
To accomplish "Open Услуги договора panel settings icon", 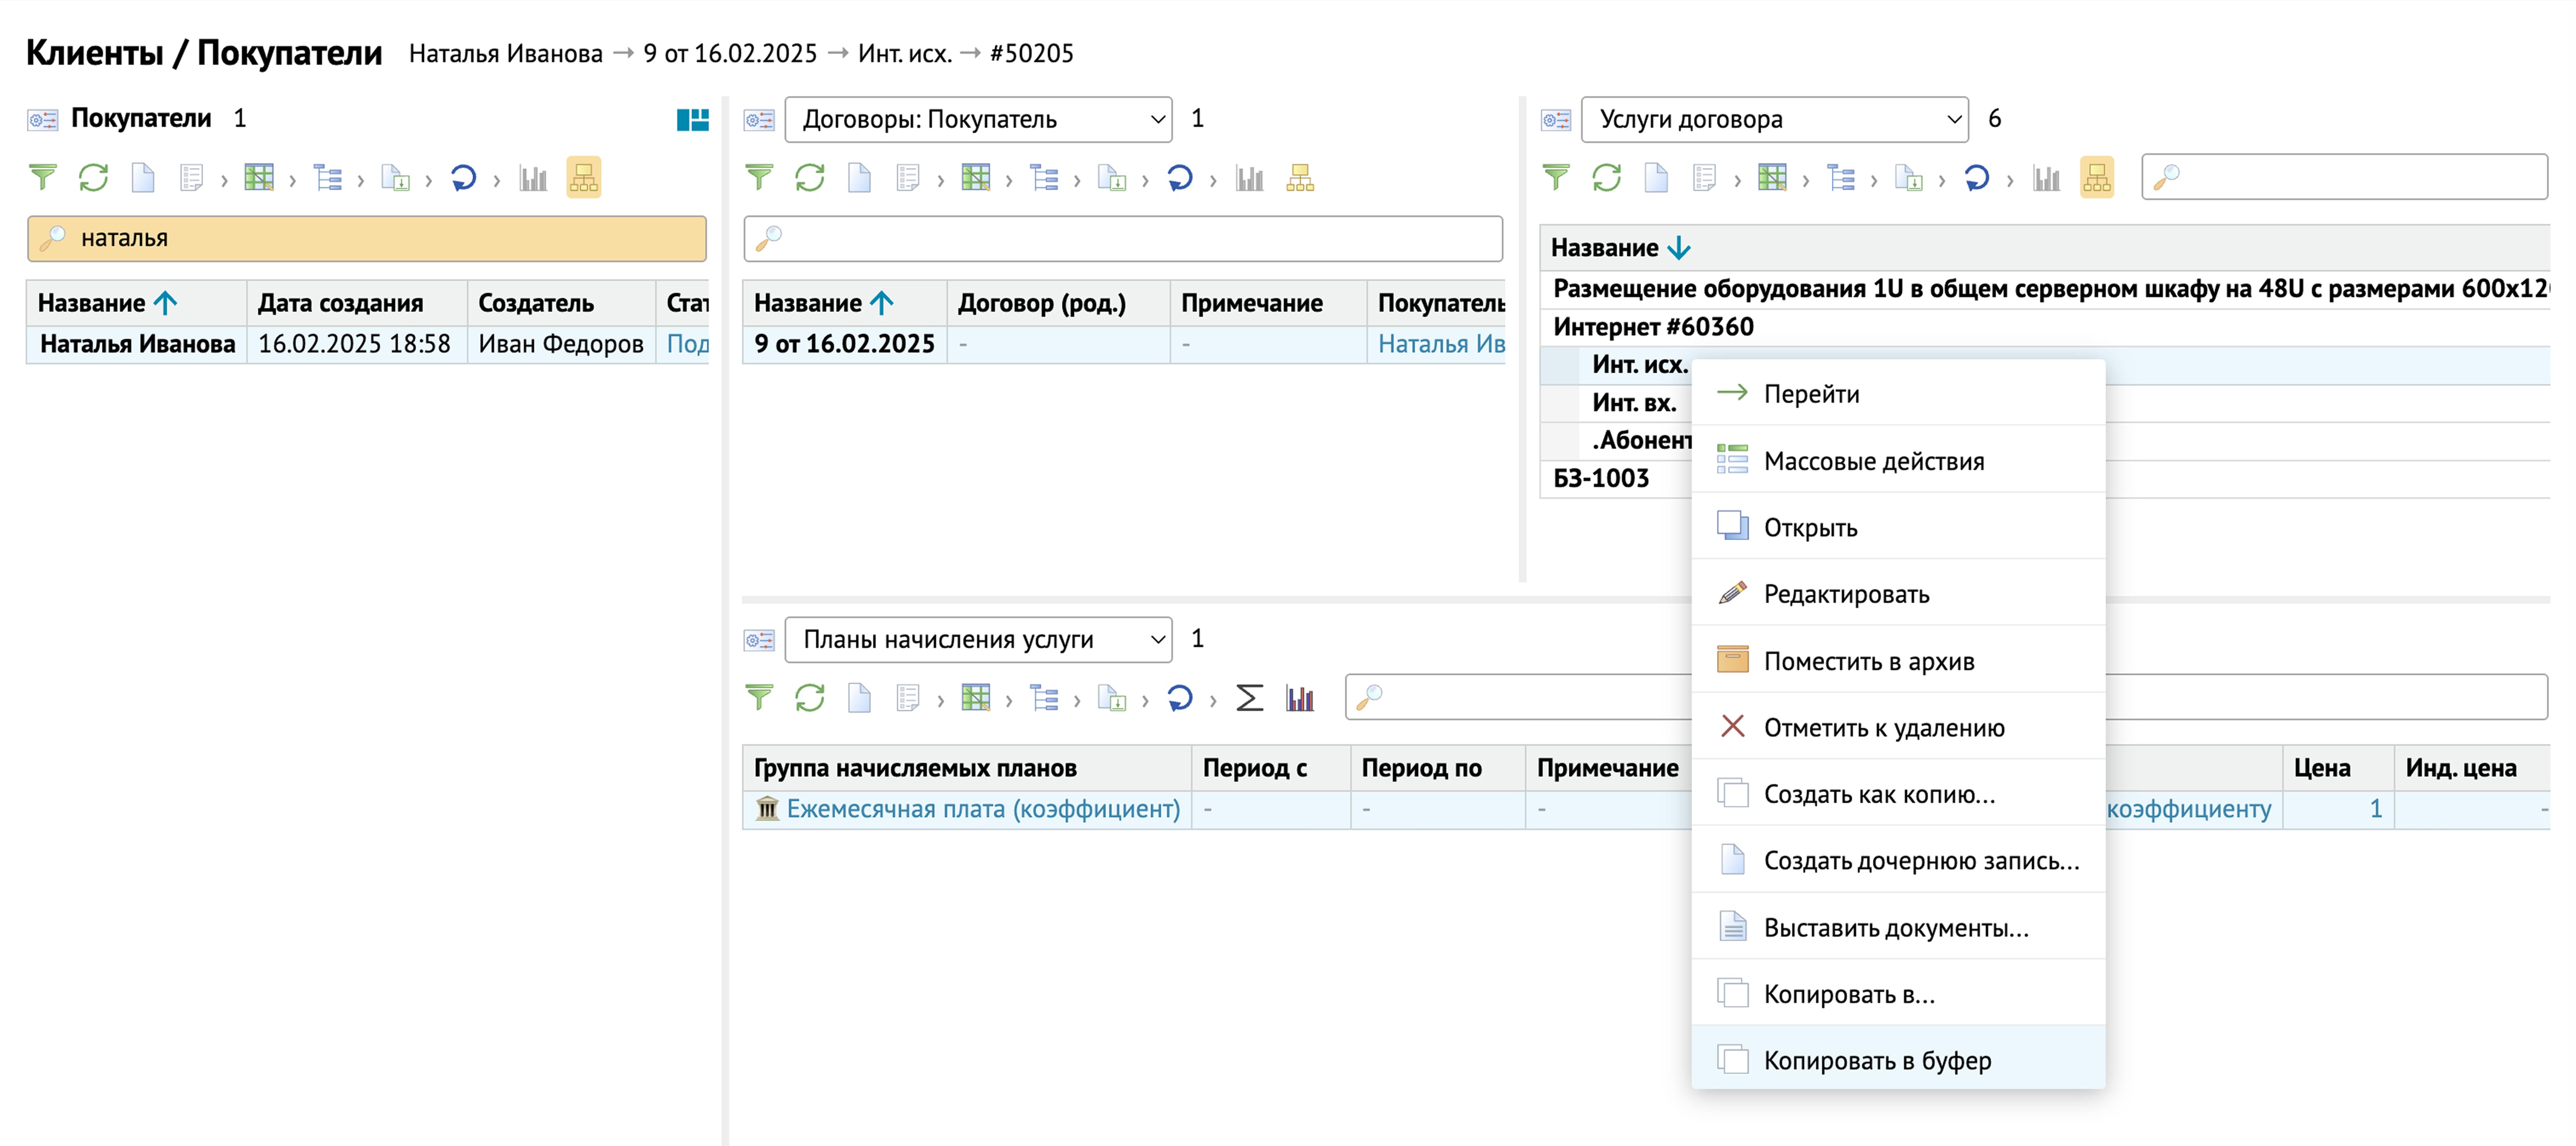I will tap(1556, 120).
